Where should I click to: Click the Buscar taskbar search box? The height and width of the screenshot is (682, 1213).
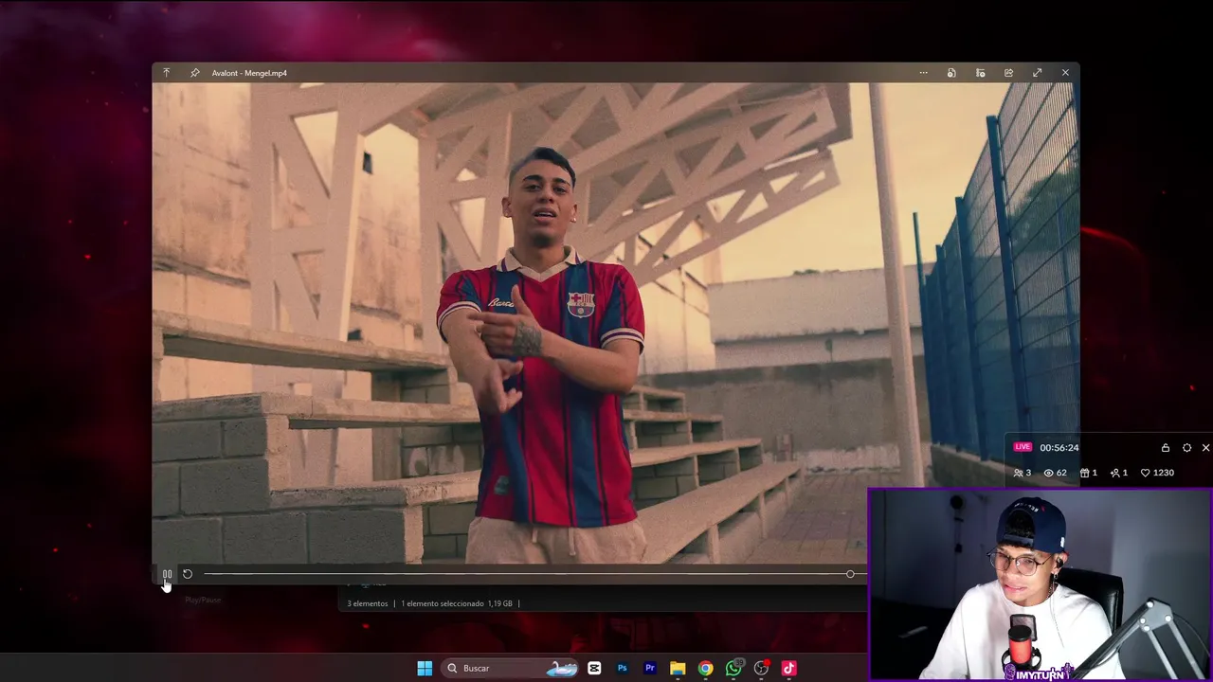click(x=511, y=668)
